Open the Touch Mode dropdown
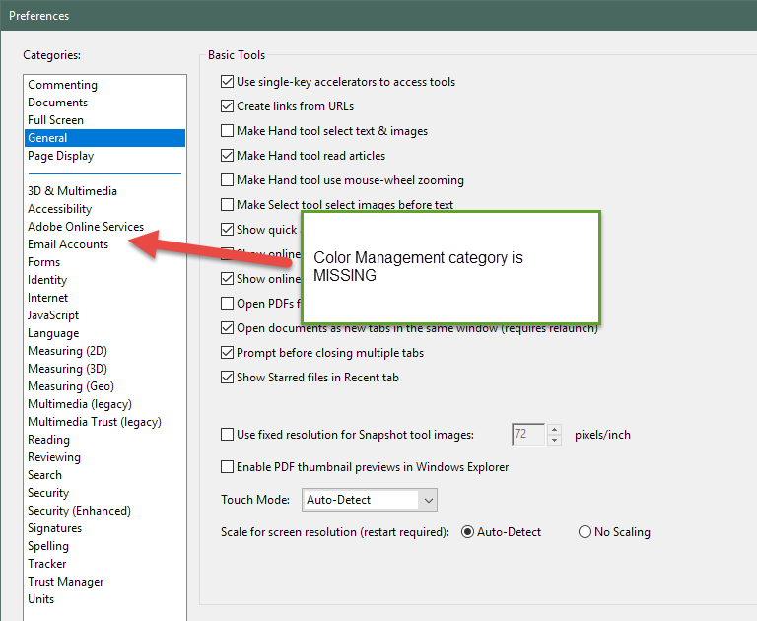The image size is (757, 621). click(x=370, y=500)
